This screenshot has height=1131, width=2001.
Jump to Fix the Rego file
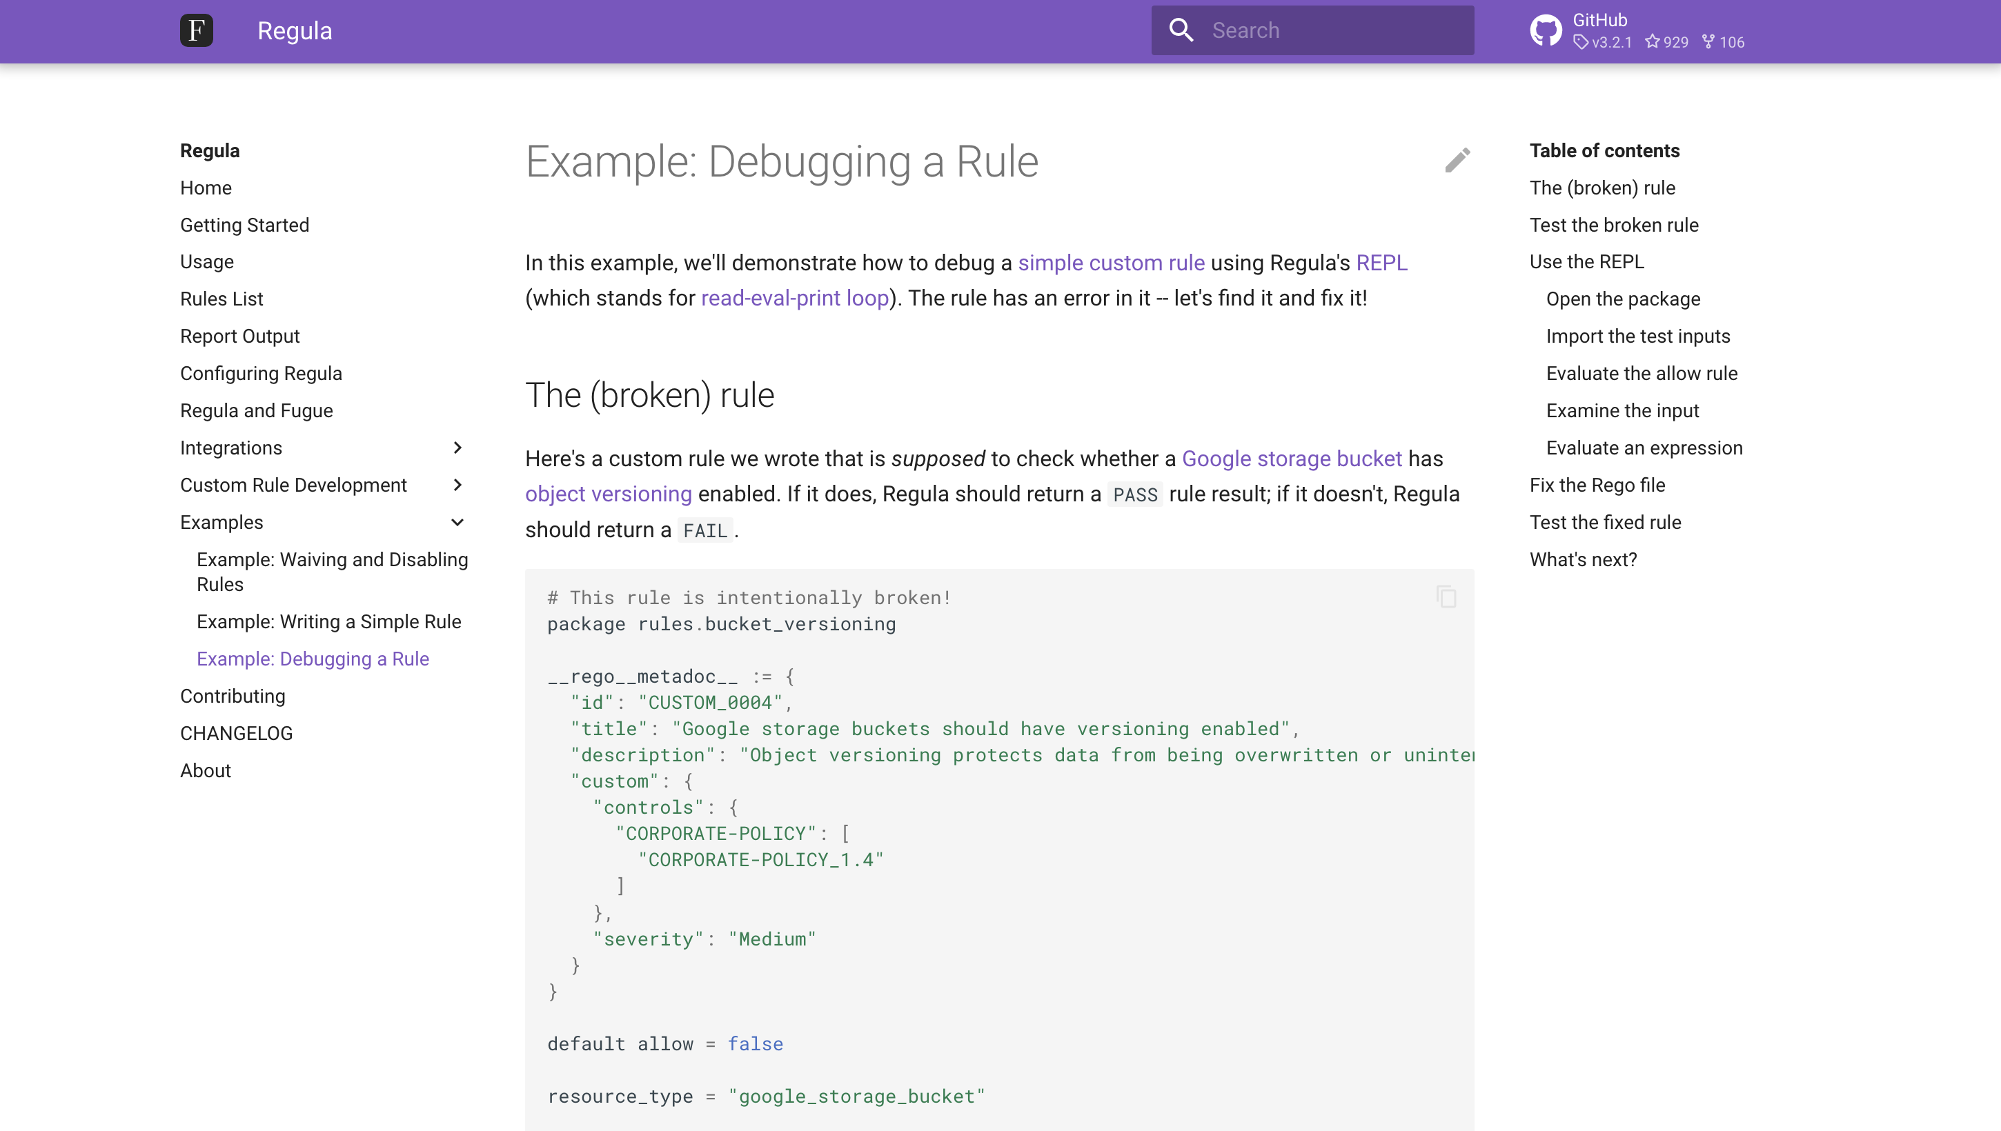point(1597,485)
